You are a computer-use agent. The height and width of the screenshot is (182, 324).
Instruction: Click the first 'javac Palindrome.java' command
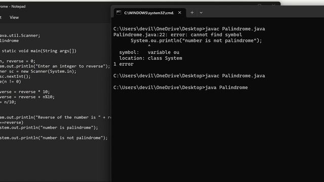pyautogui.click(x=235, y=29)
